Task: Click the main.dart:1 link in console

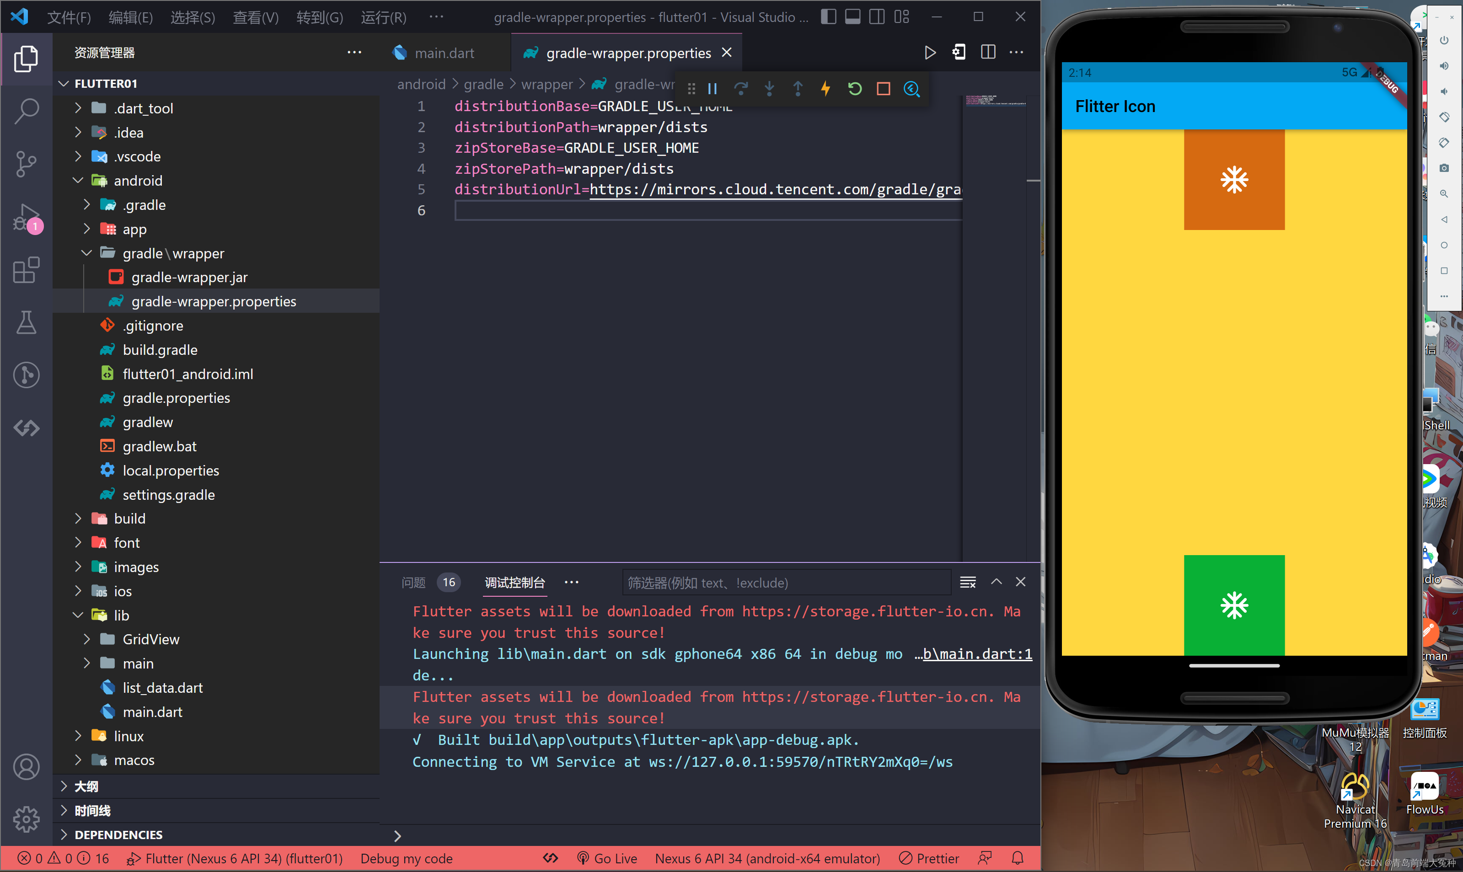Action: [977, 654]
